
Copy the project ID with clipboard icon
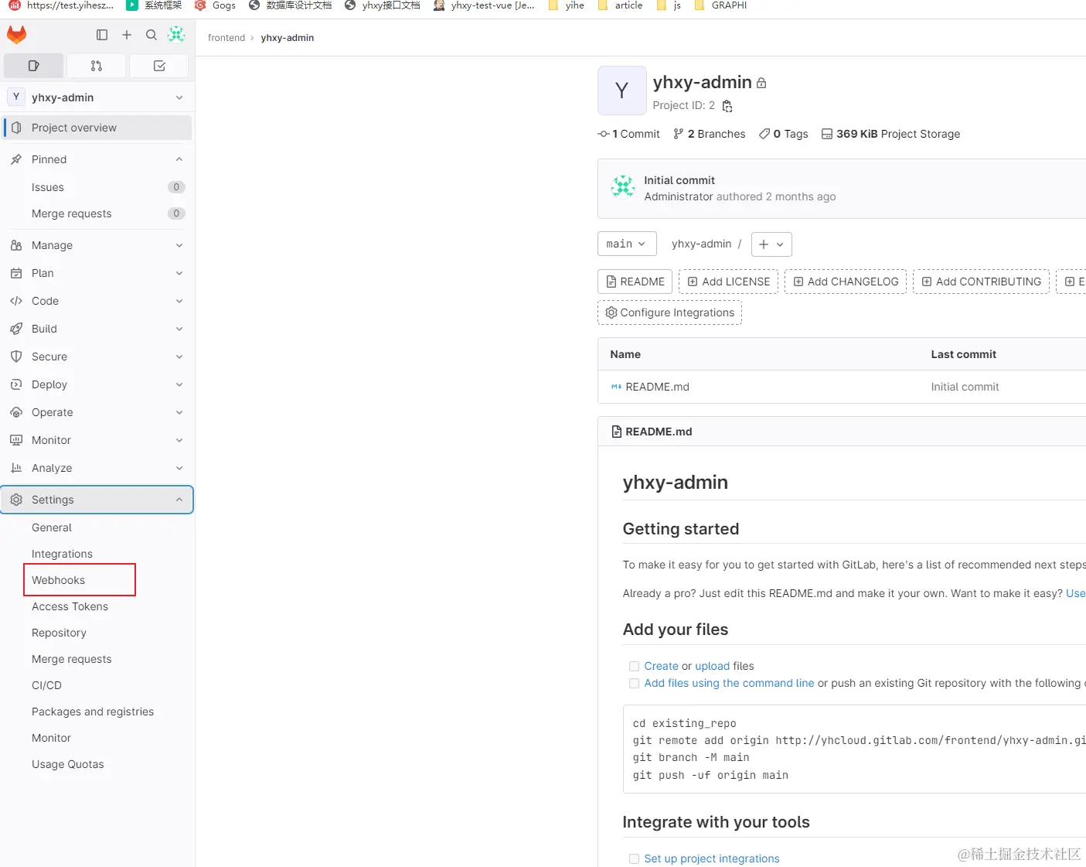pyautogui.click(x=727, y=106)
